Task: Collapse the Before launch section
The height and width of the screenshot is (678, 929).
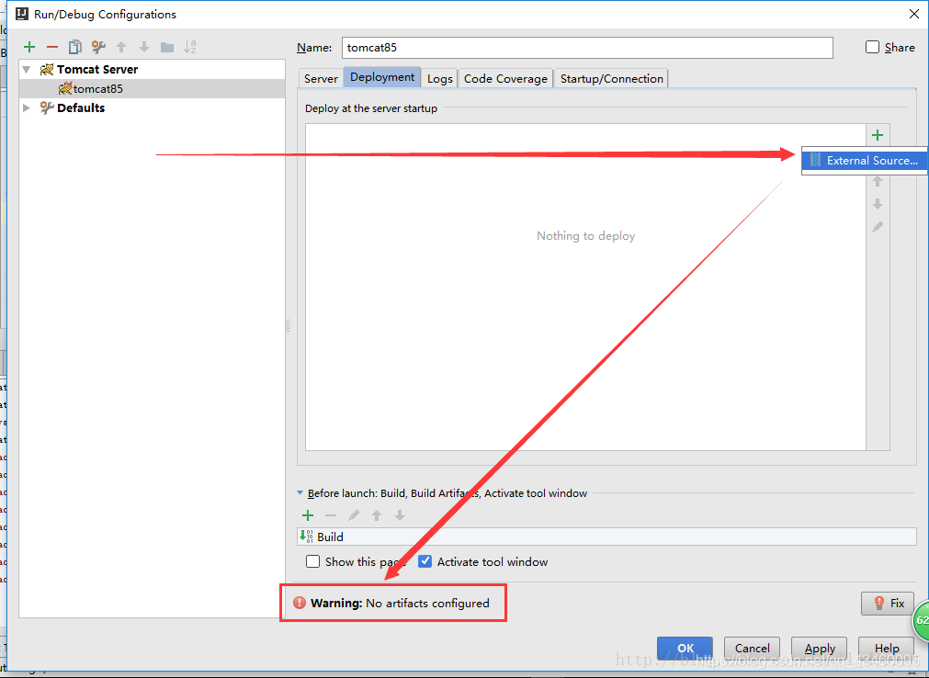Action: coord(300,492)
